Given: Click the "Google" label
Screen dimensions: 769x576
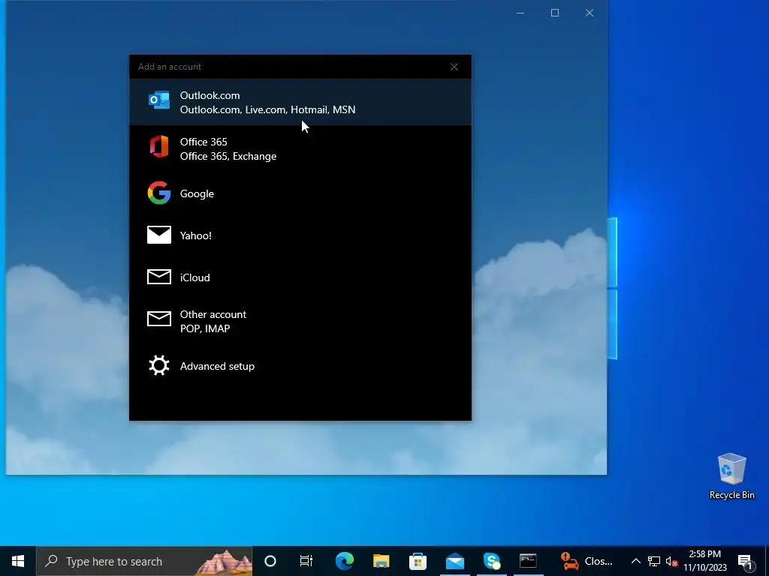Looking at the screenshot, I should pos(197,193).
